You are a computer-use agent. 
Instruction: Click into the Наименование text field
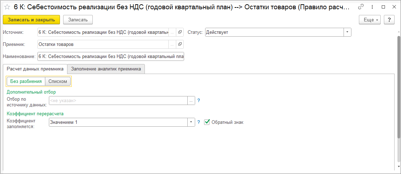tap(111, 57)
